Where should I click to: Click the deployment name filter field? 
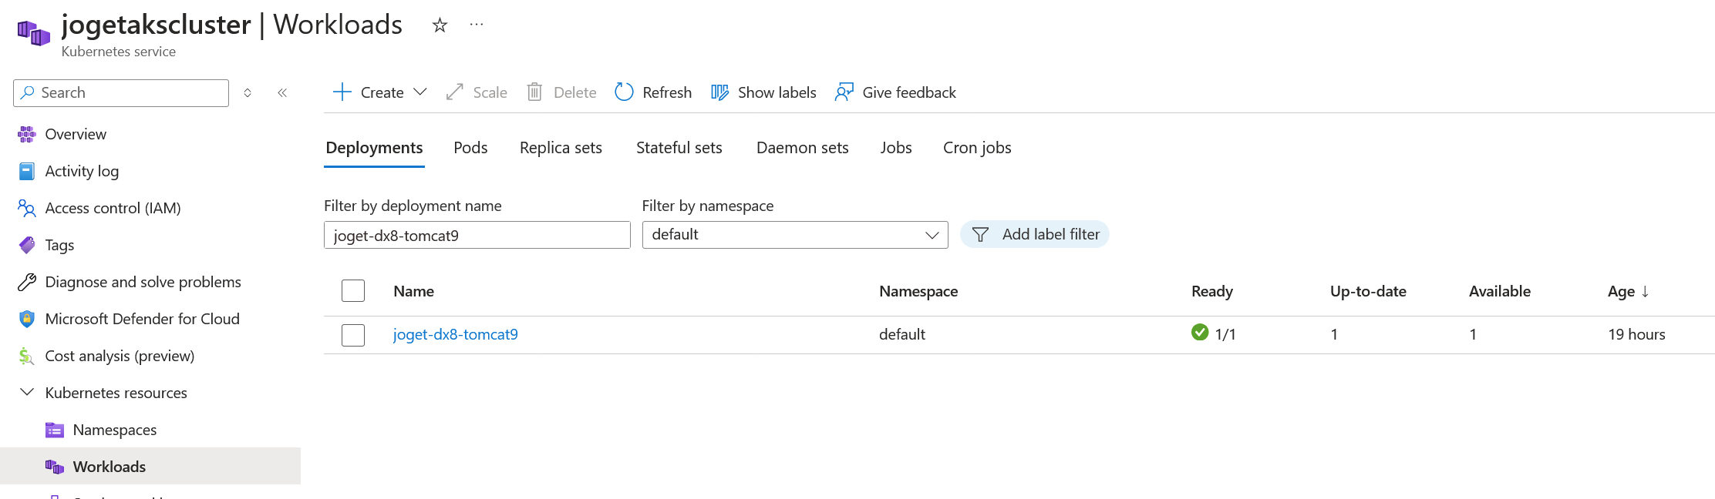pos(477,235)
